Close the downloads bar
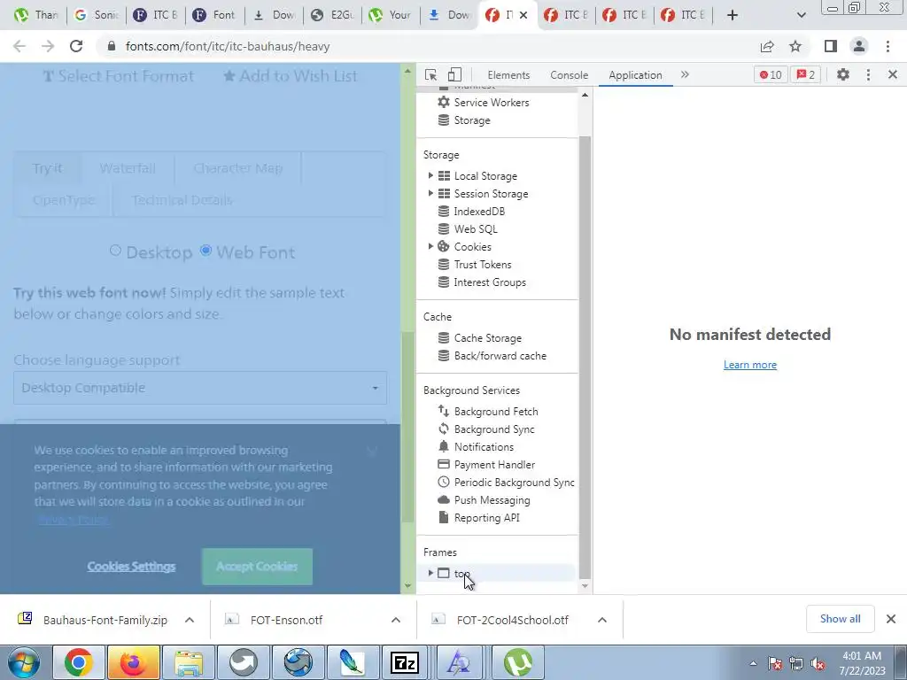The width and height of the screenshot is (907, 680). (891, 619)
